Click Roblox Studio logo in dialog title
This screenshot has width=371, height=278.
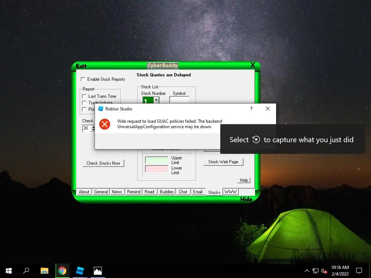click(101, 109)
